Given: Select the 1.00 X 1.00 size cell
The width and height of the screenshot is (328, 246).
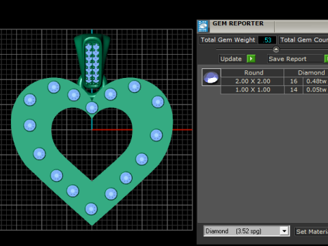Looking at the screenshot, I should (252, 90).
